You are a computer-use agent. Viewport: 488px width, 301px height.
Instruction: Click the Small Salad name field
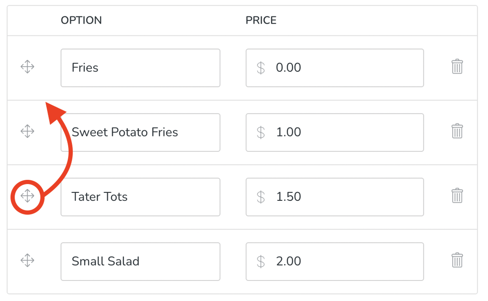click(140, 261)
